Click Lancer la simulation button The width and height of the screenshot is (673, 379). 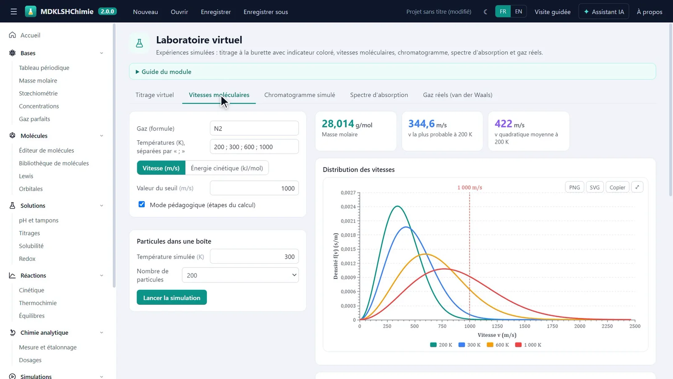pyautogui.click(x=172, y=297)
